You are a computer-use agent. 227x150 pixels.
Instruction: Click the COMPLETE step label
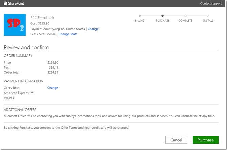[x=185, y=21]
